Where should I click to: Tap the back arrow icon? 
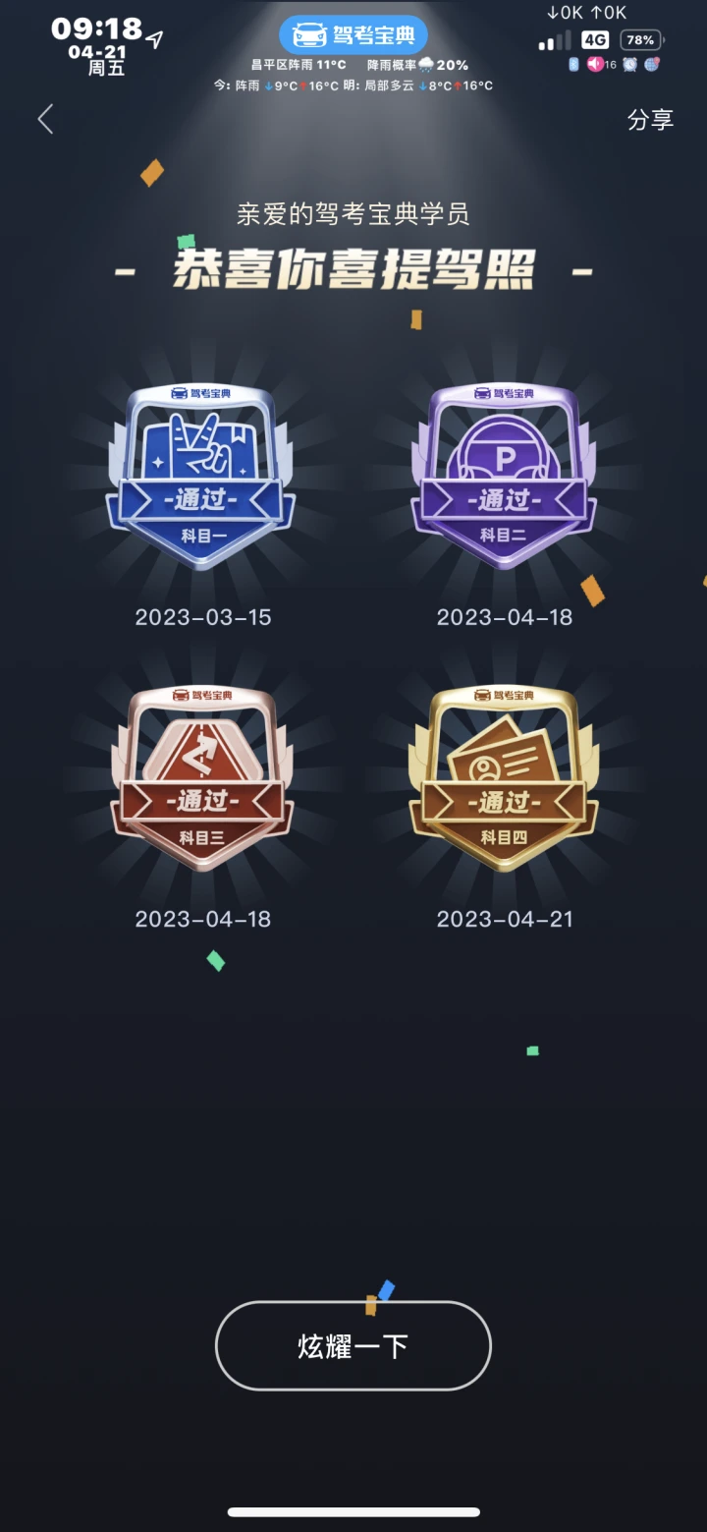pyautogui.click(x=45, y=119)
